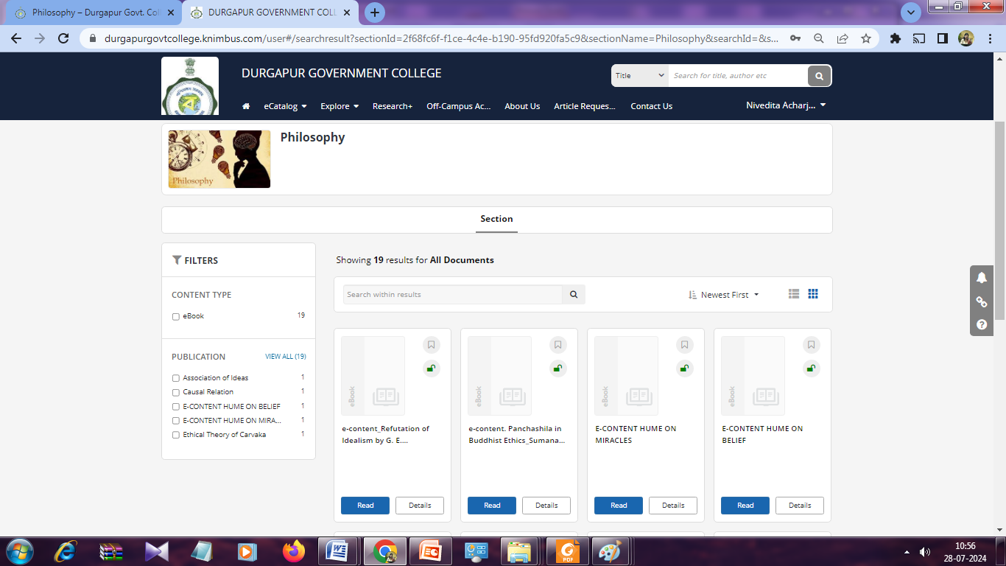Viewport: 1006px width, 566px height.
Task: Switch to grid view layout icon
Action: click(813, 294)
